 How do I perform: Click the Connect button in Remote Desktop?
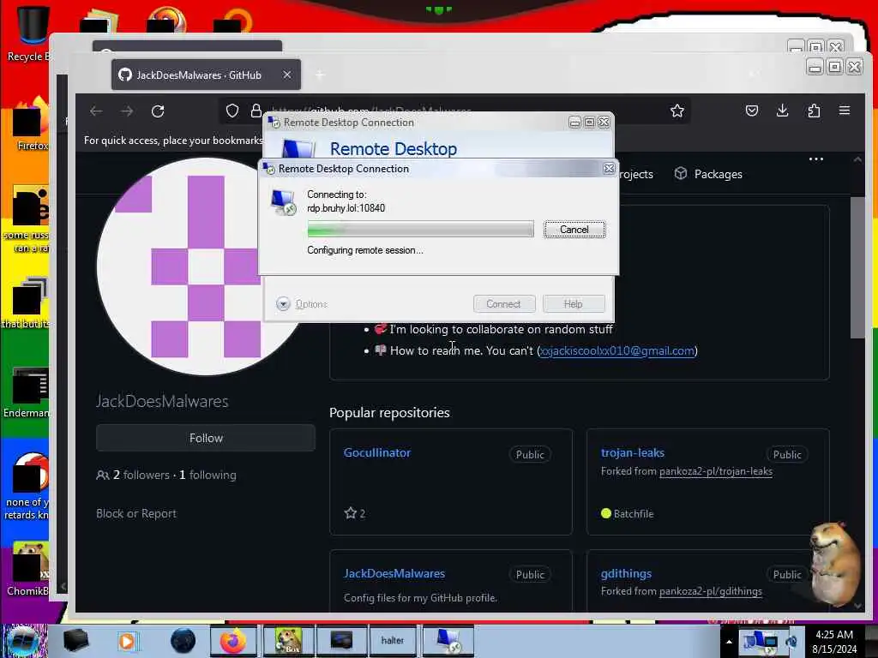504,304
